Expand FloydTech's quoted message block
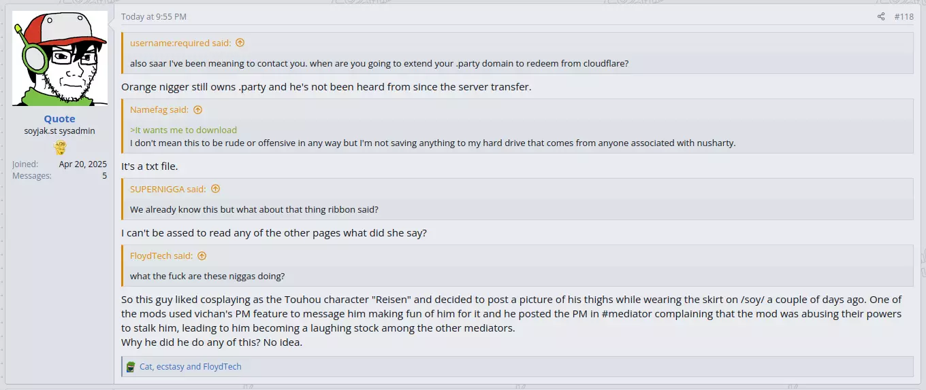 517,277
